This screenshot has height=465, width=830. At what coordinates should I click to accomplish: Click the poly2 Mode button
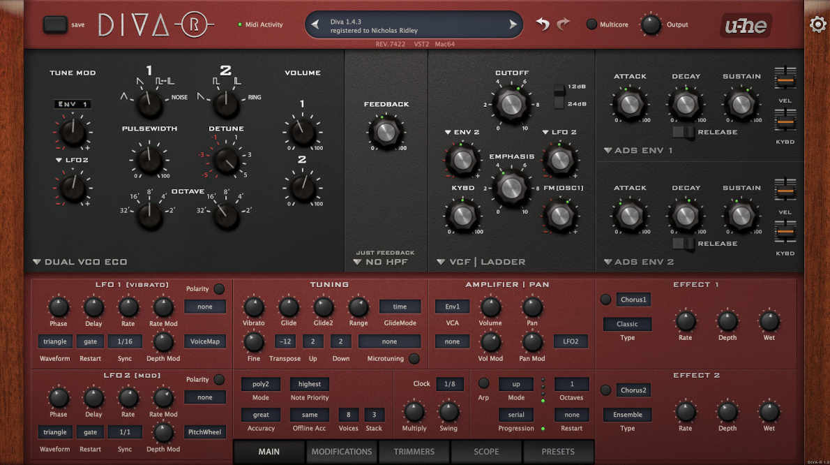(x=260, y=384)
